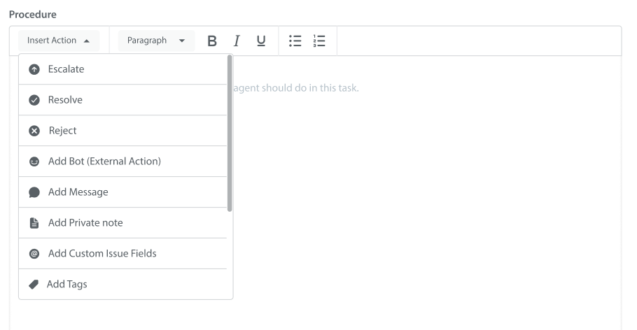The width and height of the screenshot is (637, 330).
Task: Open the Paragraph style dropdown
Action: click(156, 41)
